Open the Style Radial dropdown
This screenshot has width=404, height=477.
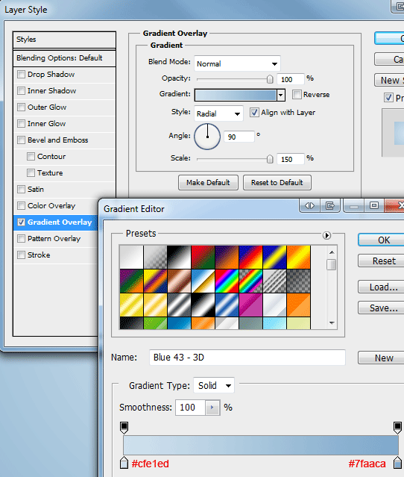[x=218, y=113]
